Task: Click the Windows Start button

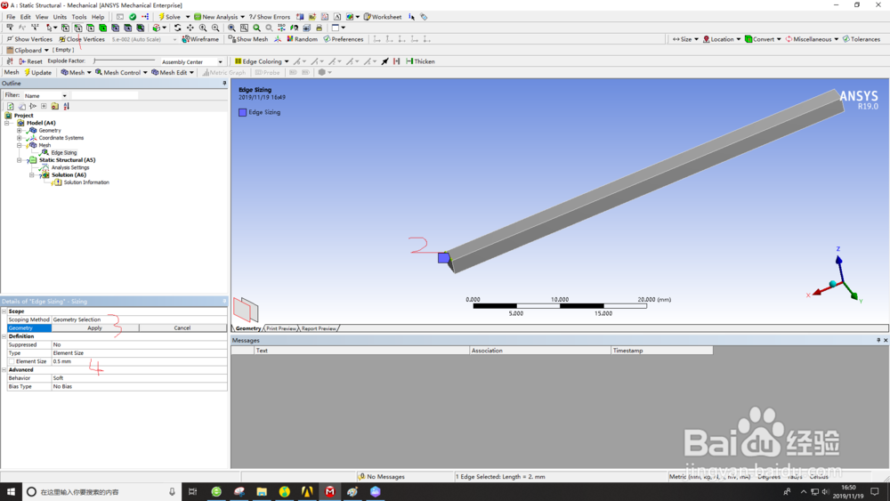Action: [x=11, y=492]
